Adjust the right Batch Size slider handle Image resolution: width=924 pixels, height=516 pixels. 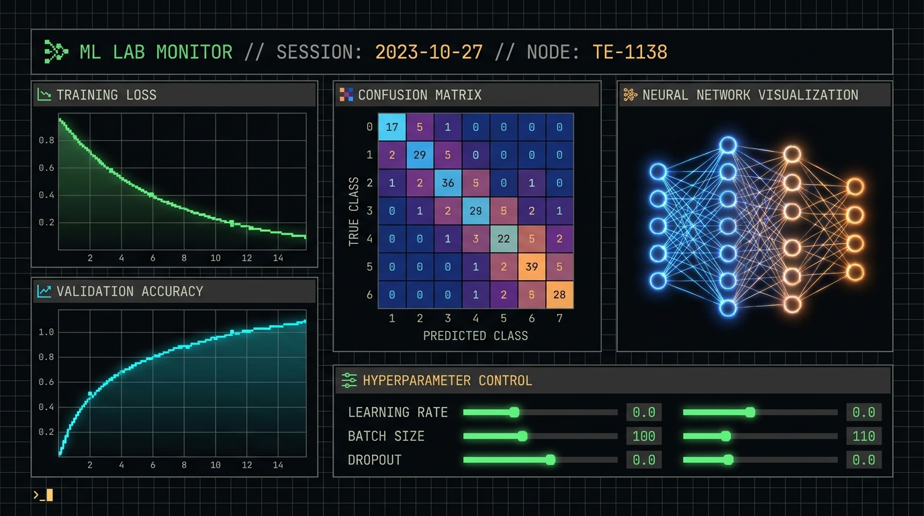(725, 436)
